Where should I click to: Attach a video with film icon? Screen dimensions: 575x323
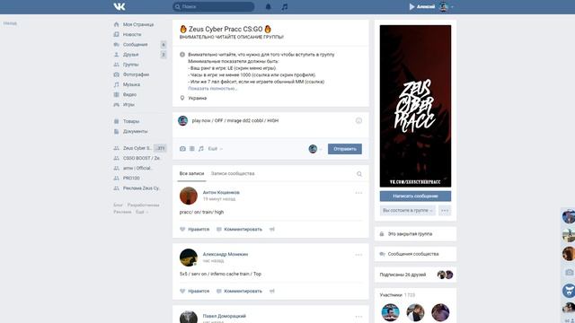tap(191, 149)
